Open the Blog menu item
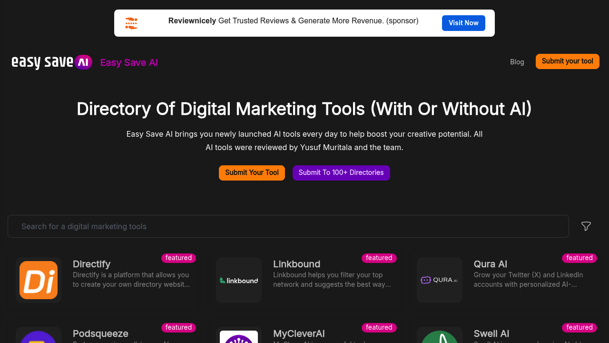This screenshot has height=343, width=609. (517, 62)
